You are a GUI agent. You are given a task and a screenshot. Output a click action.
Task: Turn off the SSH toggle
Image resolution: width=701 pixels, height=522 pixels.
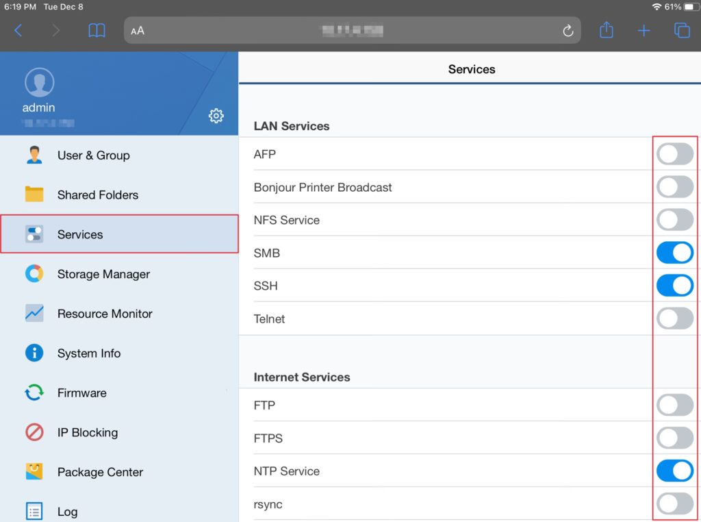[x=674, y=286]
